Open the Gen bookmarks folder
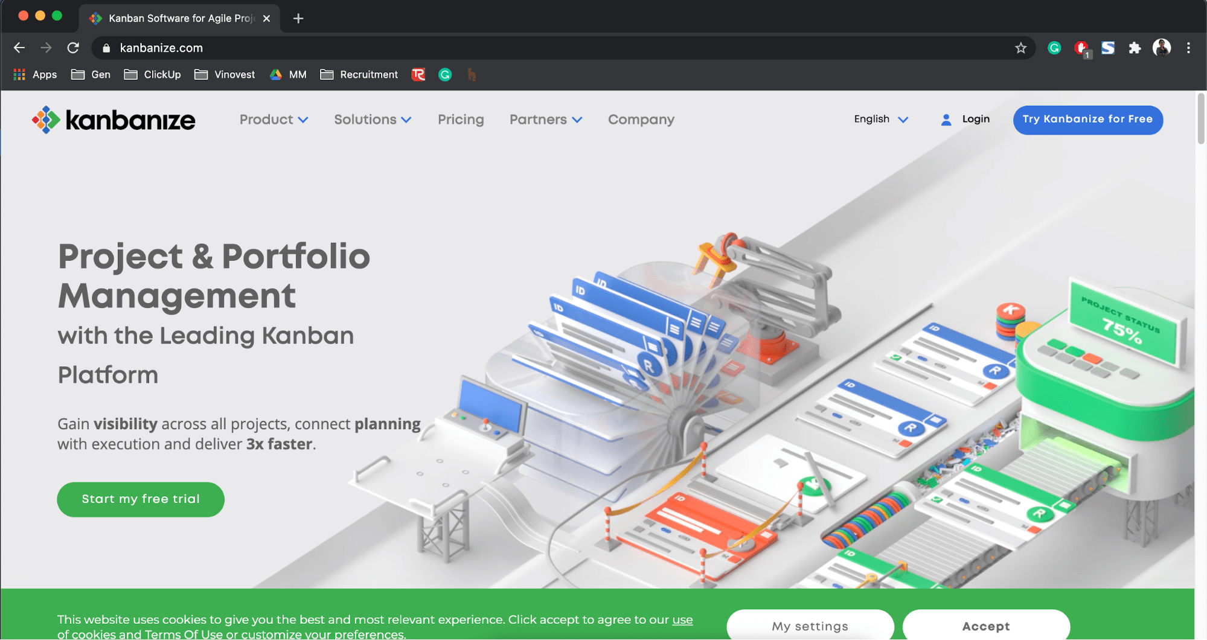This screenshot has height=640, width=1207. (x=91, y=74)
